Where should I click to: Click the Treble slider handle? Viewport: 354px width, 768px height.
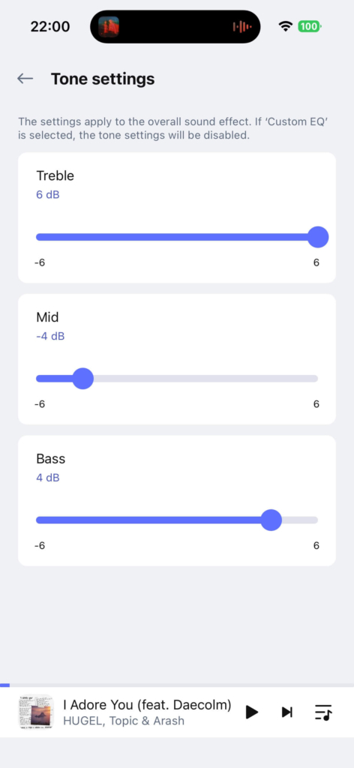(318, 237)
